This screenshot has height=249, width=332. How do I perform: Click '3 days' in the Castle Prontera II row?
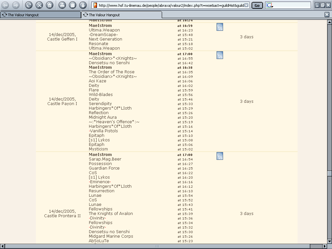pyautogui.click(x=247, y=213)
